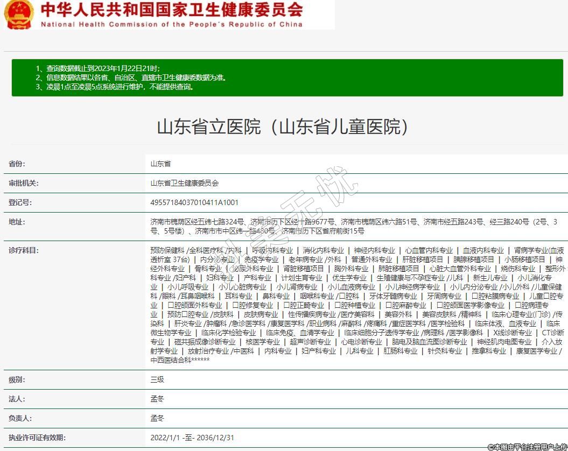Click the national emblem logo
Image resolution: width=568 pixels, height=451 pixels.
(18, 15)
